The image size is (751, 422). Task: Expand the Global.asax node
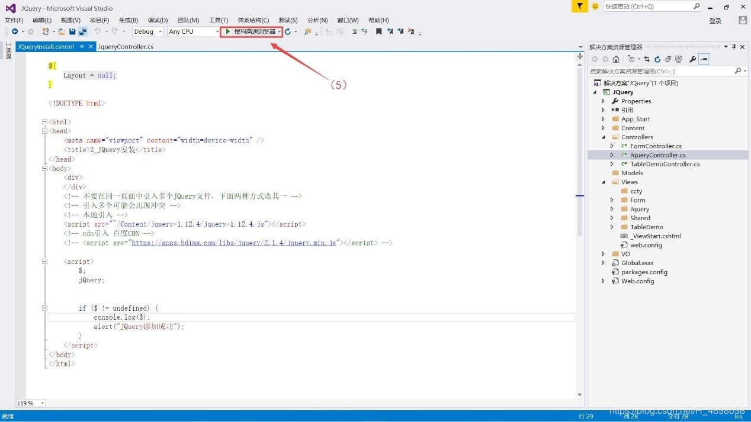tap(604, 263)
